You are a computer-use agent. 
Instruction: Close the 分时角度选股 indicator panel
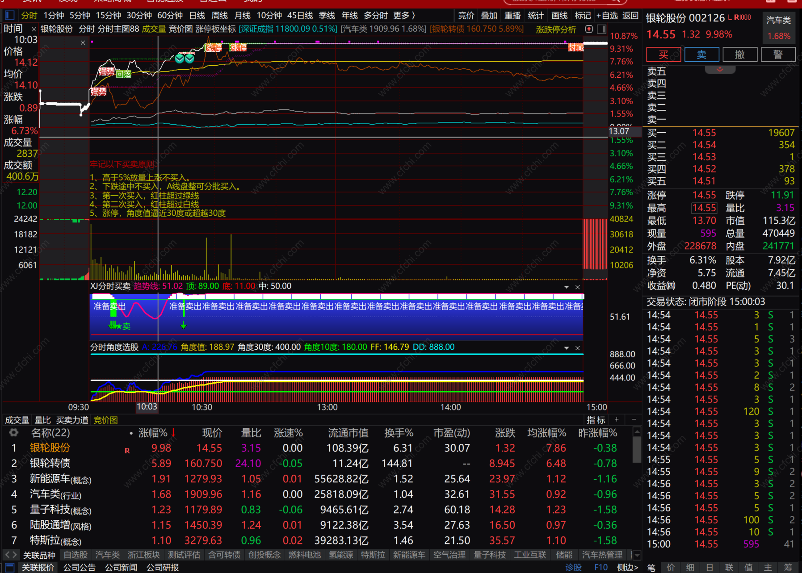click(578, 348)
